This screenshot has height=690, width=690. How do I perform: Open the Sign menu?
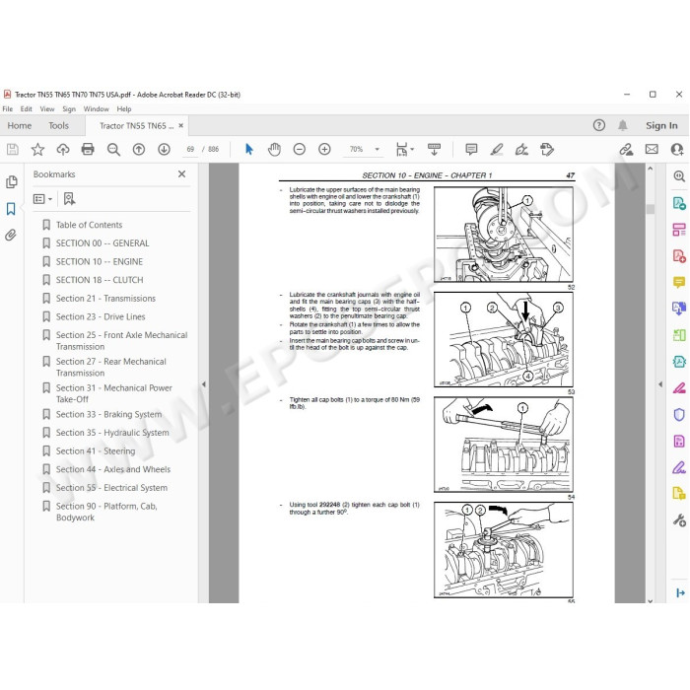click(x=69, y=108)
